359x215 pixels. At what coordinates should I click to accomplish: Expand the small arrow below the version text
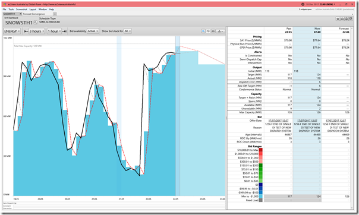(x=353, y=14)
